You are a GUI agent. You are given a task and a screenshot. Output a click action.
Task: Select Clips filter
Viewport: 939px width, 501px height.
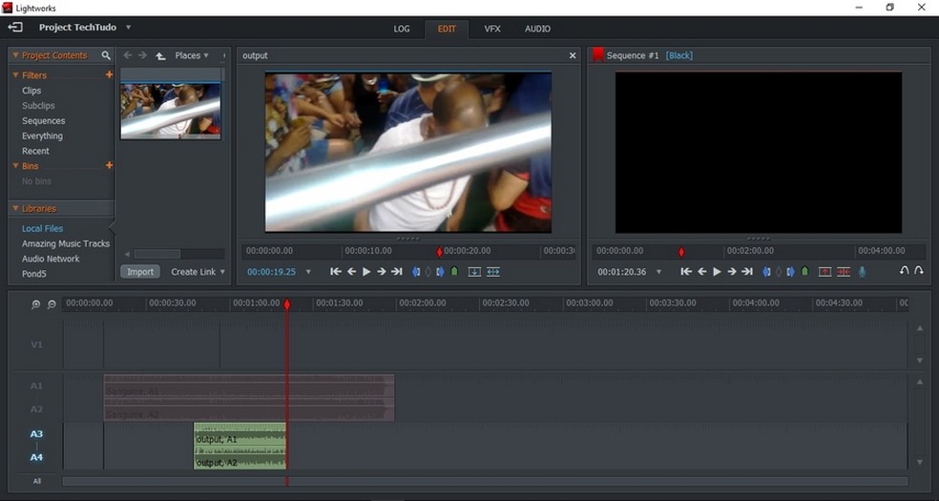[x=31, y=91]
